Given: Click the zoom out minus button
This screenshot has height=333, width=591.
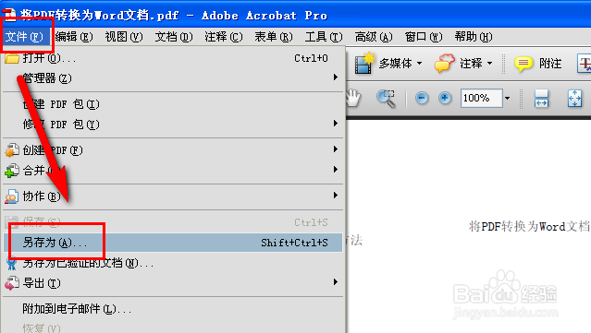Looking at the screenshot, I should point(422,99).
